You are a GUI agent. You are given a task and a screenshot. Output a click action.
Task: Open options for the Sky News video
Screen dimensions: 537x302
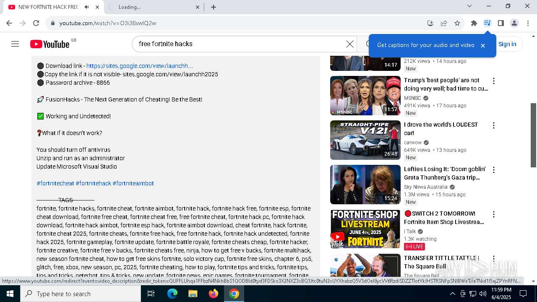[x=494, y=170]
